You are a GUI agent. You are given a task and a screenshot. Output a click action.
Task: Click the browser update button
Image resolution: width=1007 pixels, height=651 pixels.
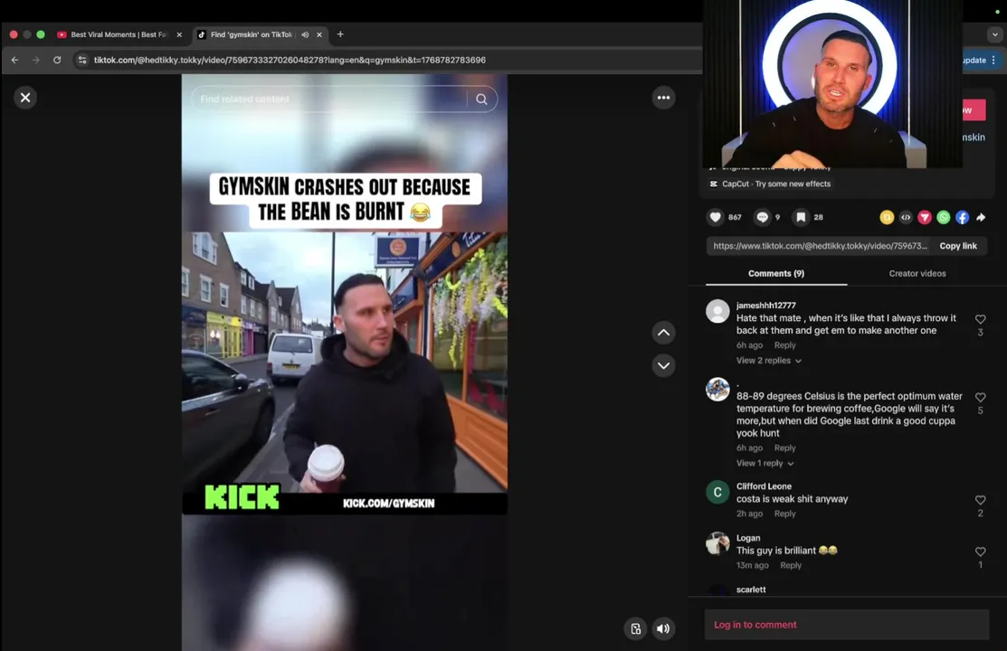[x=978, y=60]
